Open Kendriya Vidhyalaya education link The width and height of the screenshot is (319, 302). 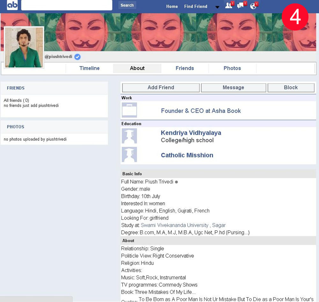click(191, 133)
